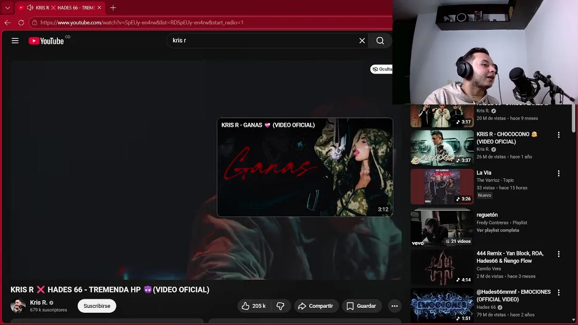Viewport: 578px width, 325px height.
Task: Hide the end cards with Ocultar button
Action: click(382, 69)
